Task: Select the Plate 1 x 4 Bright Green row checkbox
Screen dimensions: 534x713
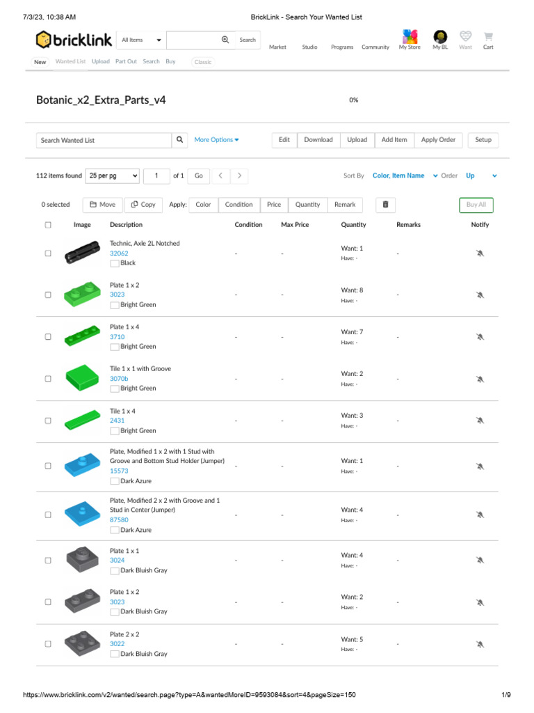Action: (48, 337)
